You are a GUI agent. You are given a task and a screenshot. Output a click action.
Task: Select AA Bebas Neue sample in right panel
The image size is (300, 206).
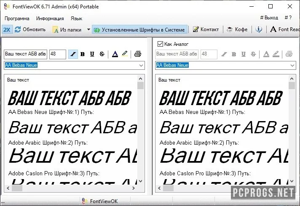point(221,98)
